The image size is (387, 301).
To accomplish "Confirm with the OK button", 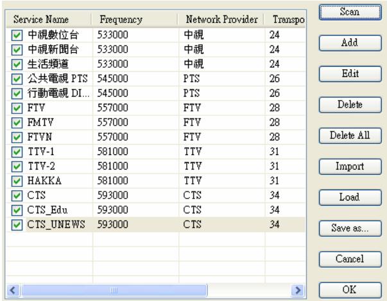I will click(x=350, y=290).
